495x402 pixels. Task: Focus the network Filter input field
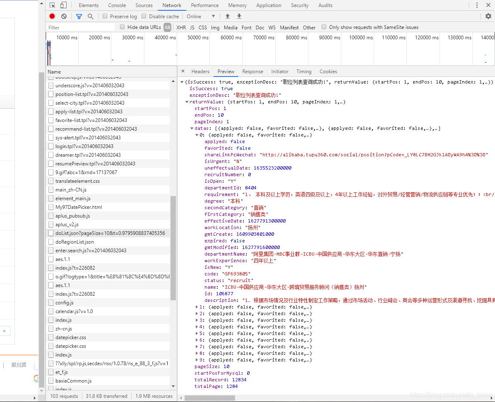[81, 27]
